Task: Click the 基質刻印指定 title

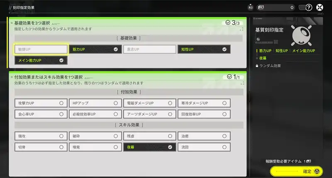Action: (269, 30)
